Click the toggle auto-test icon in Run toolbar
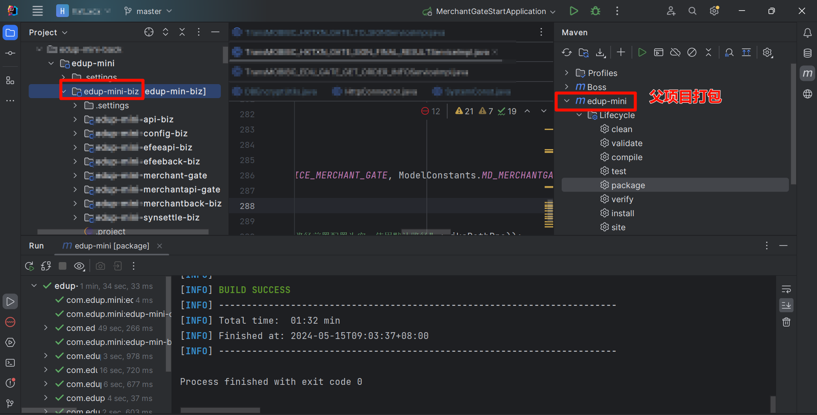Viewport: 817px width, 415px height. pos(46,266)
